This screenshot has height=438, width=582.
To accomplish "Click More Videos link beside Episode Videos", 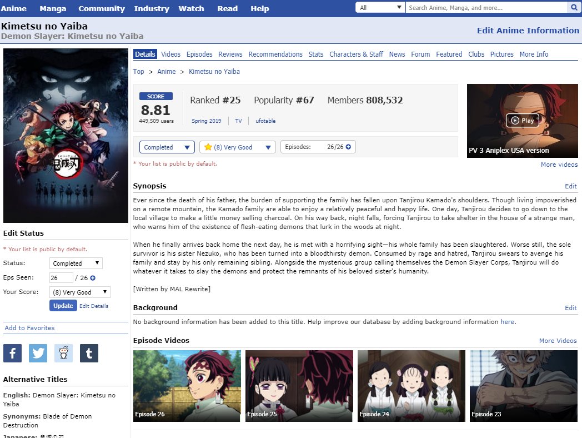I will 558,341.
